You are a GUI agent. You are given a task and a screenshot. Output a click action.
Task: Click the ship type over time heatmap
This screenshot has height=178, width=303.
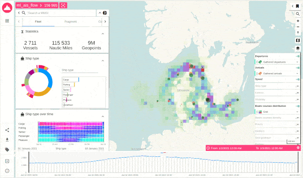[x=71, y=132]
